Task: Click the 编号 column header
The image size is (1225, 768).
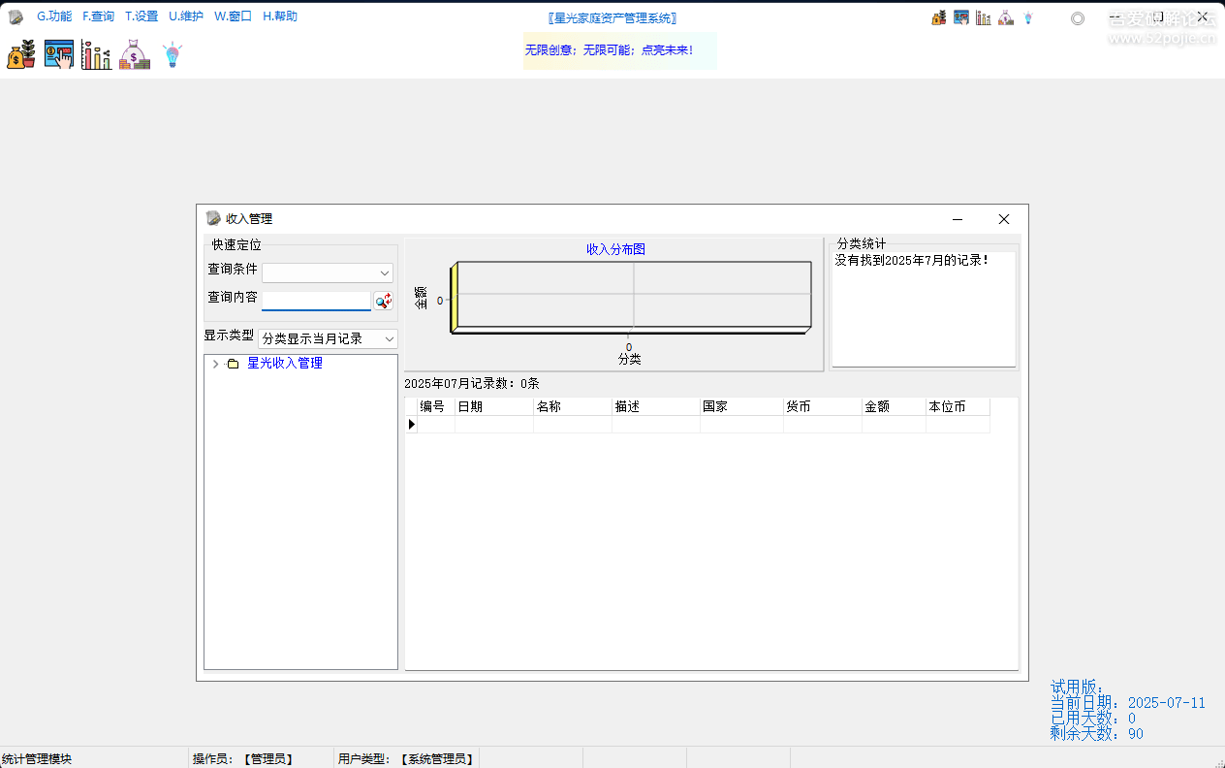Action: coord(435,406)
